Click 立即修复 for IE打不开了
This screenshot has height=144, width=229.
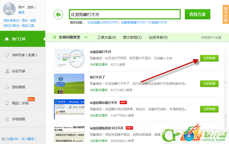209,84
